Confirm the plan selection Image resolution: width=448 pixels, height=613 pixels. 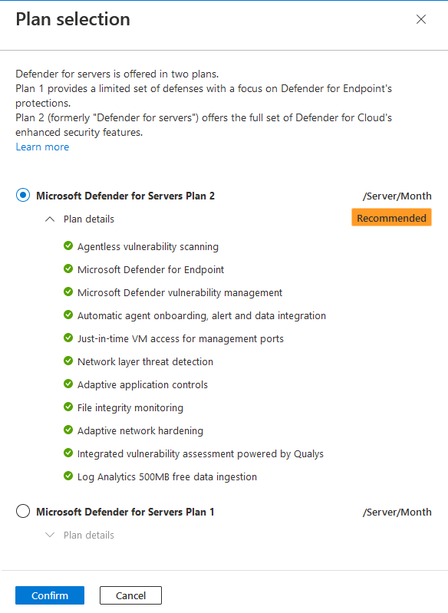(x=50, y=595)
